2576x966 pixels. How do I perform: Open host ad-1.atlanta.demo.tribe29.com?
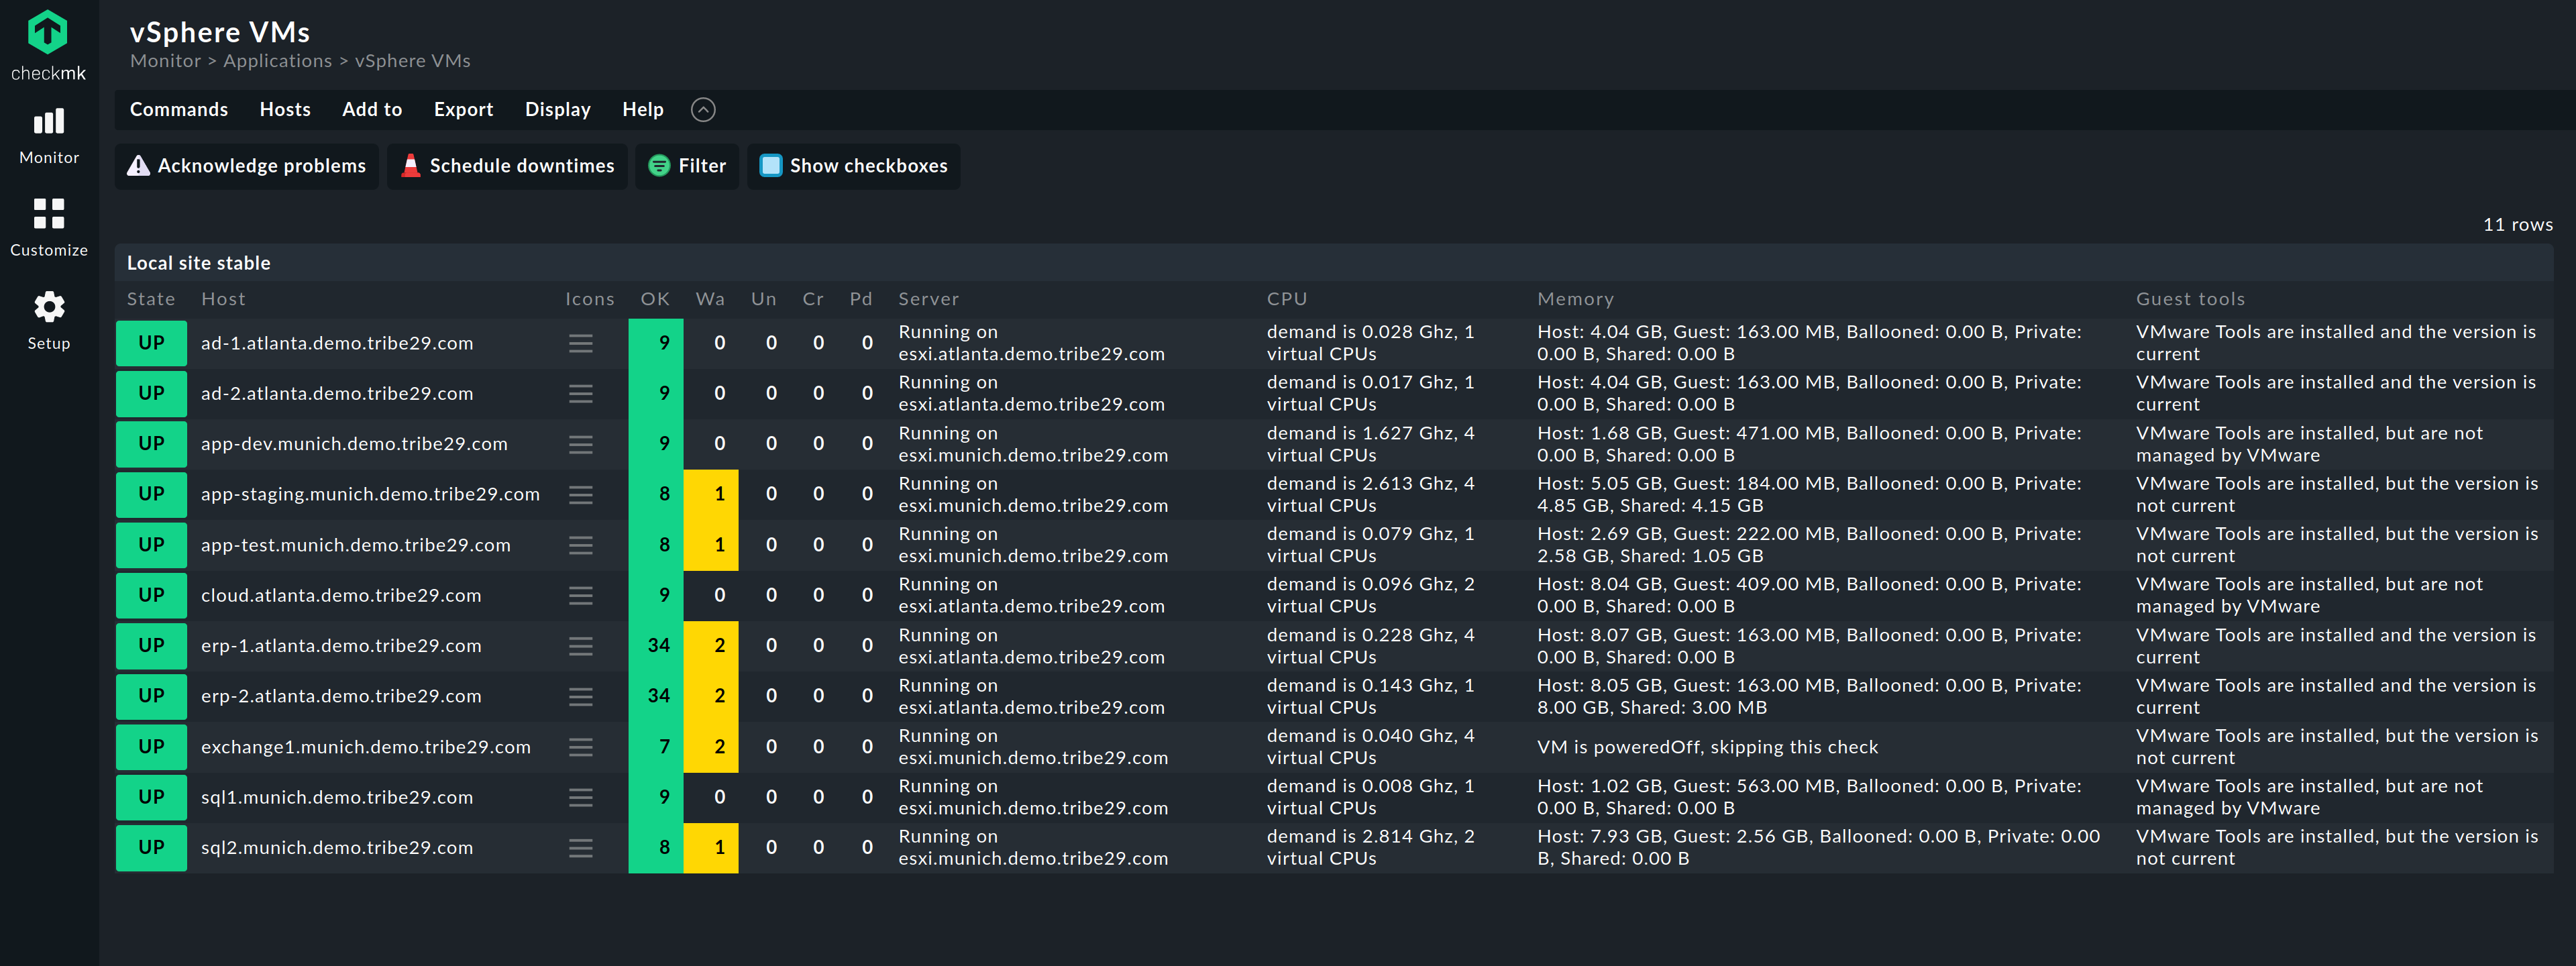pyautogui.click(x=337, y=343)
